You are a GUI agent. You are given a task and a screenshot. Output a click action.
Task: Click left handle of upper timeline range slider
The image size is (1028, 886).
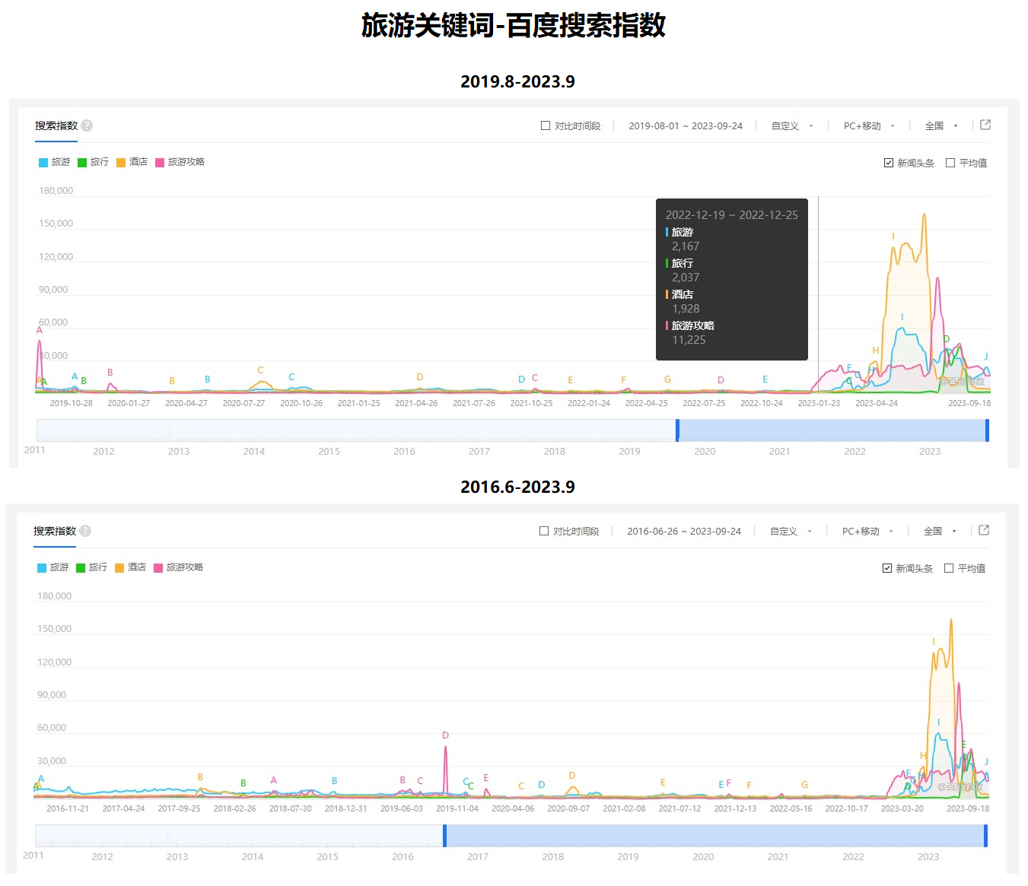677,430
